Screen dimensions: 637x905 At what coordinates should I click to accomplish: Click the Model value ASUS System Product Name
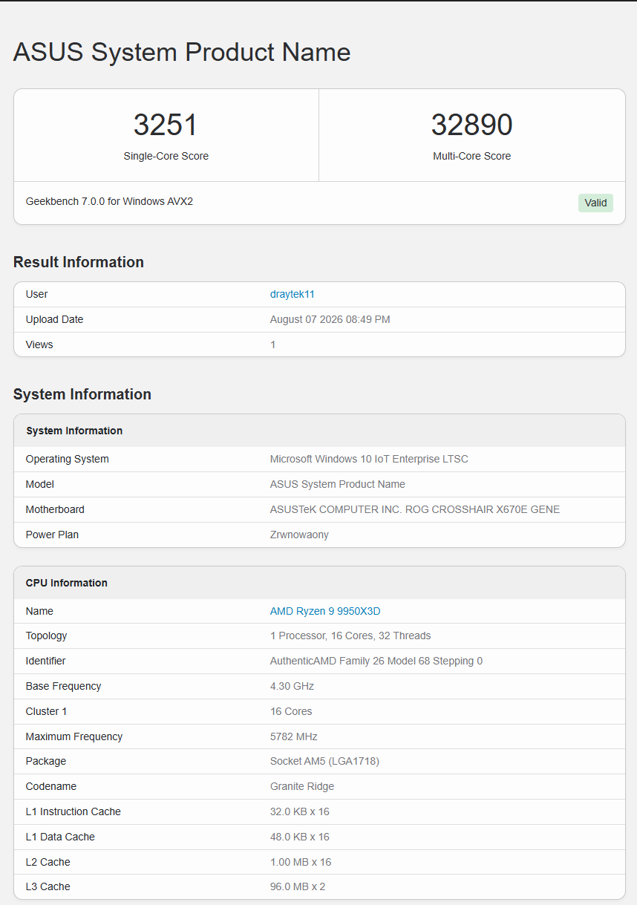(338, 484)
